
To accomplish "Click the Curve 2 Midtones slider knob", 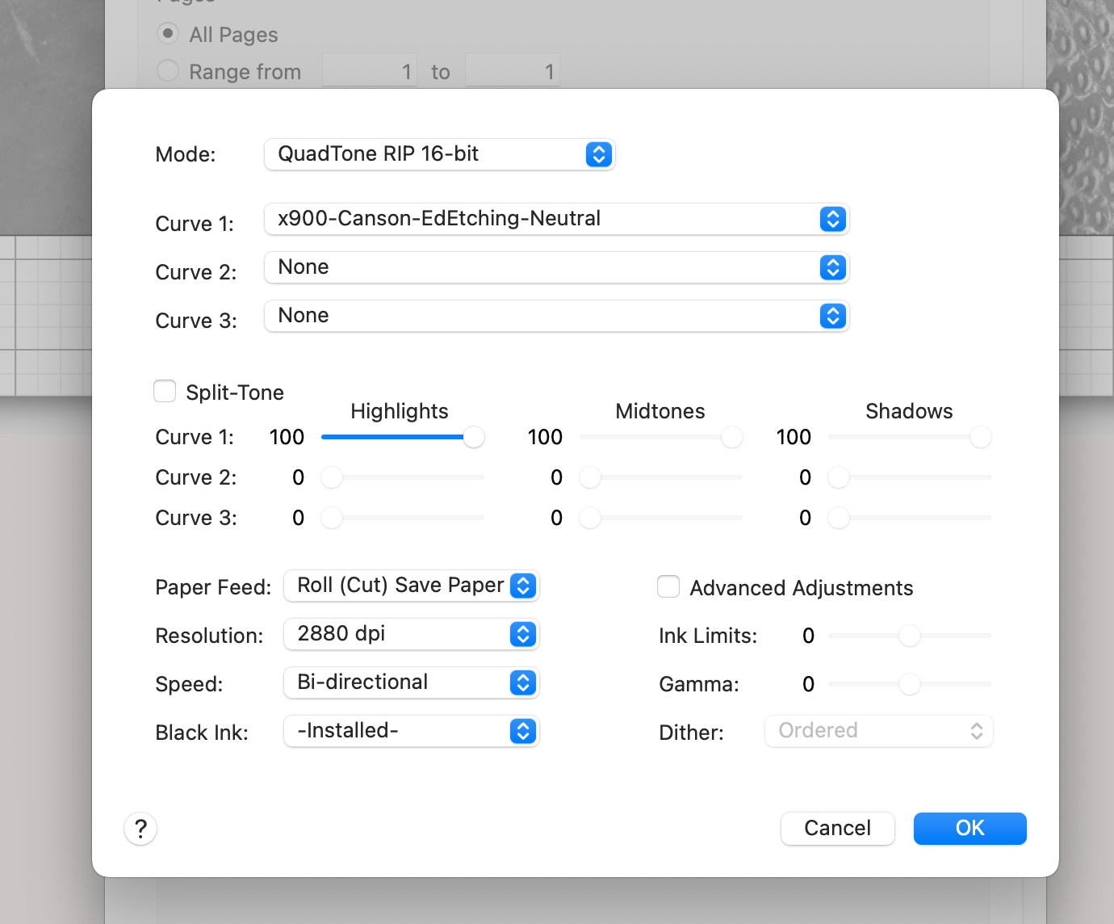I will pos(590,477).
